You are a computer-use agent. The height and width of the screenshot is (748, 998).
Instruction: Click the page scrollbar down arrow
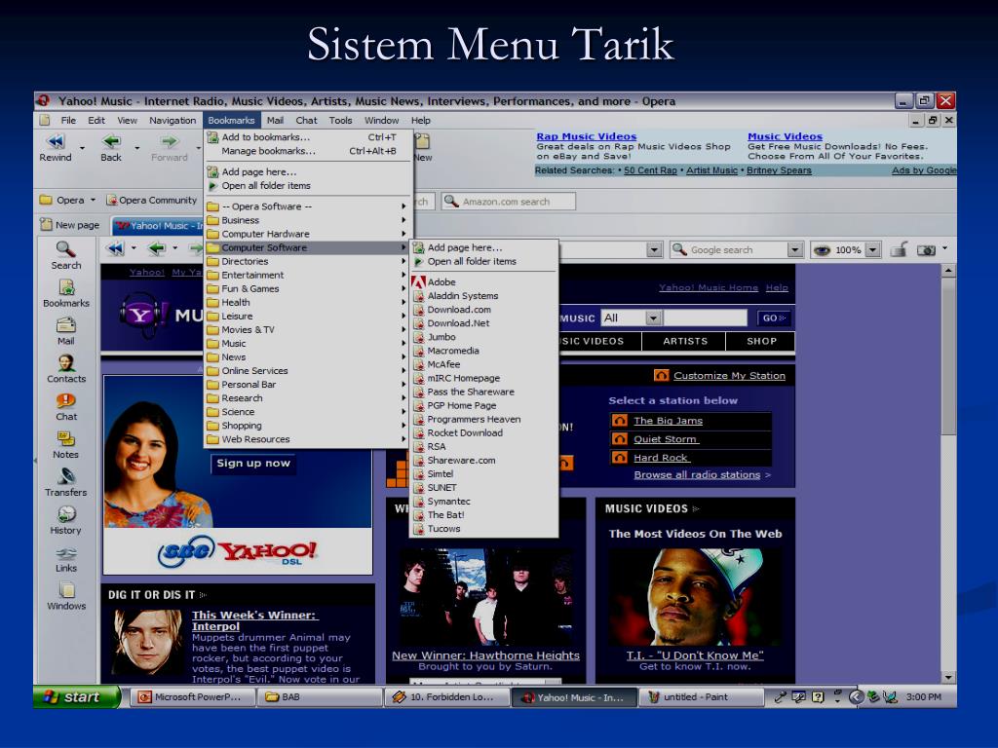point(948,678)
